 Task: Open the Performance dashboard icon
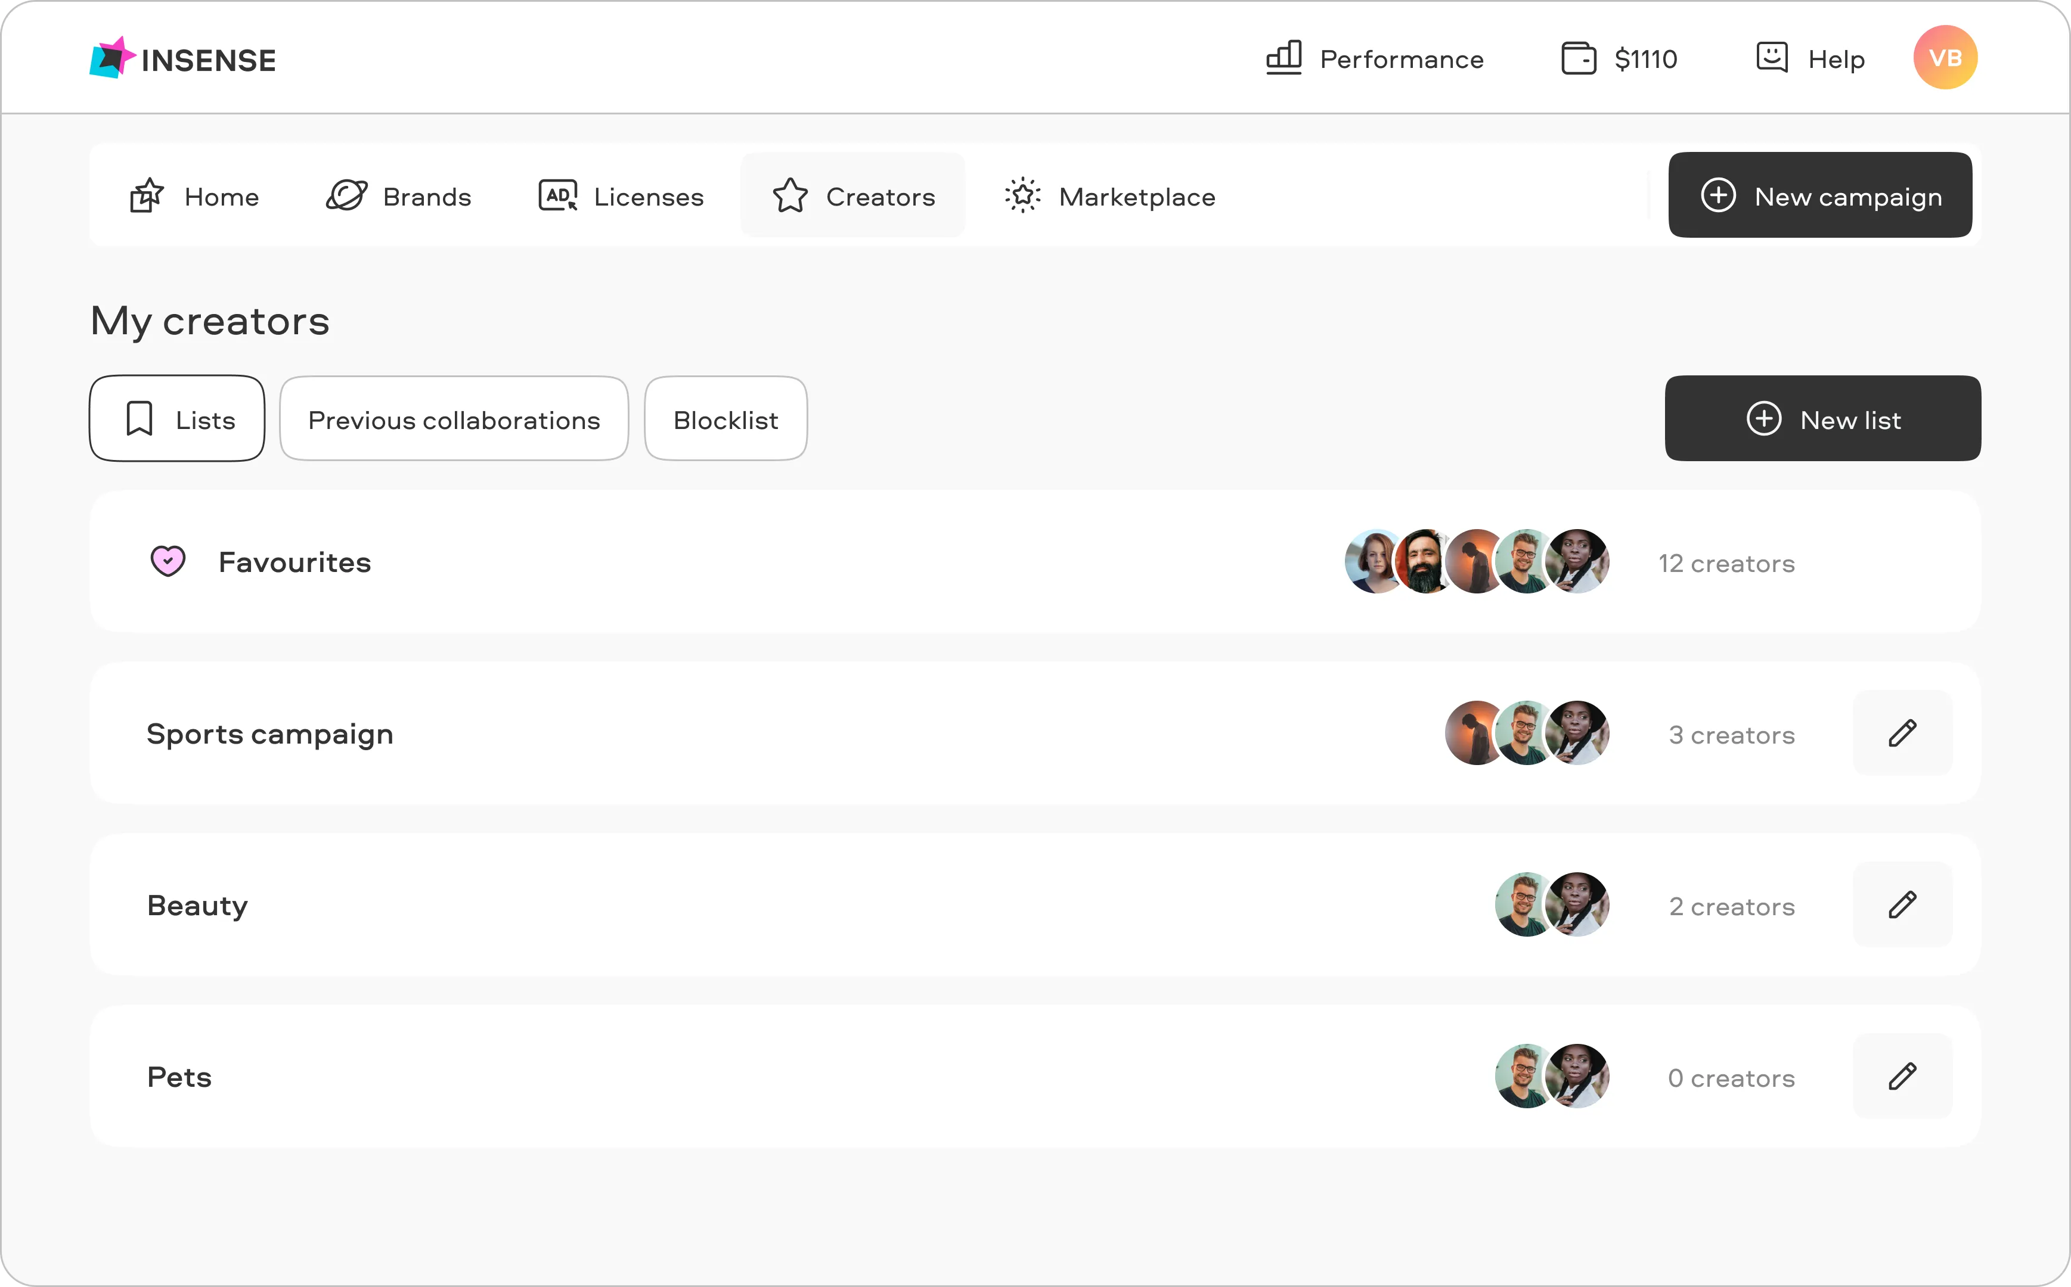click(x=1284, y=58)
